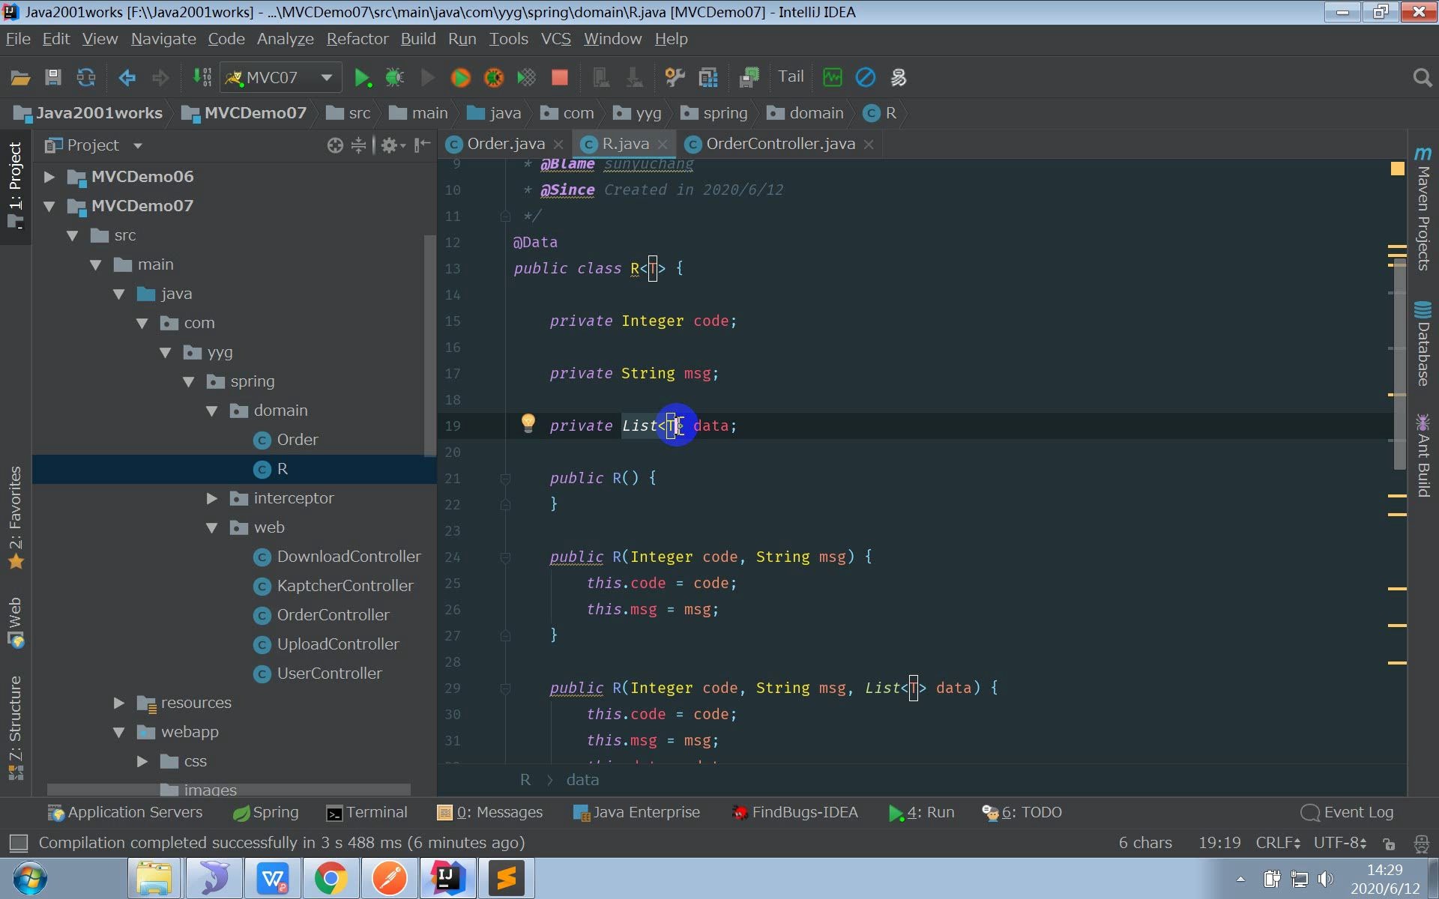Select OrderController in the project tree
This screenshot has height=899, width=1439.
click(333, 615)
